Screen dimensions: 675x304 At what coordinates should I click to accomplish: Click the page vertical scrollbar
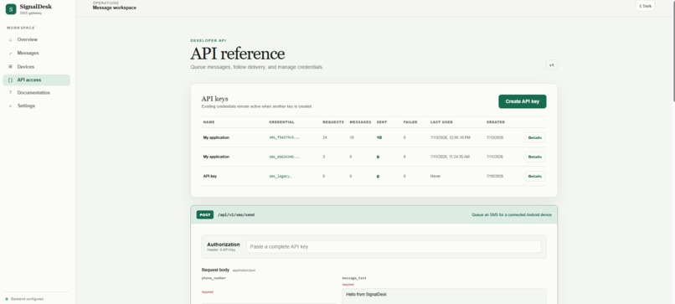673,52
